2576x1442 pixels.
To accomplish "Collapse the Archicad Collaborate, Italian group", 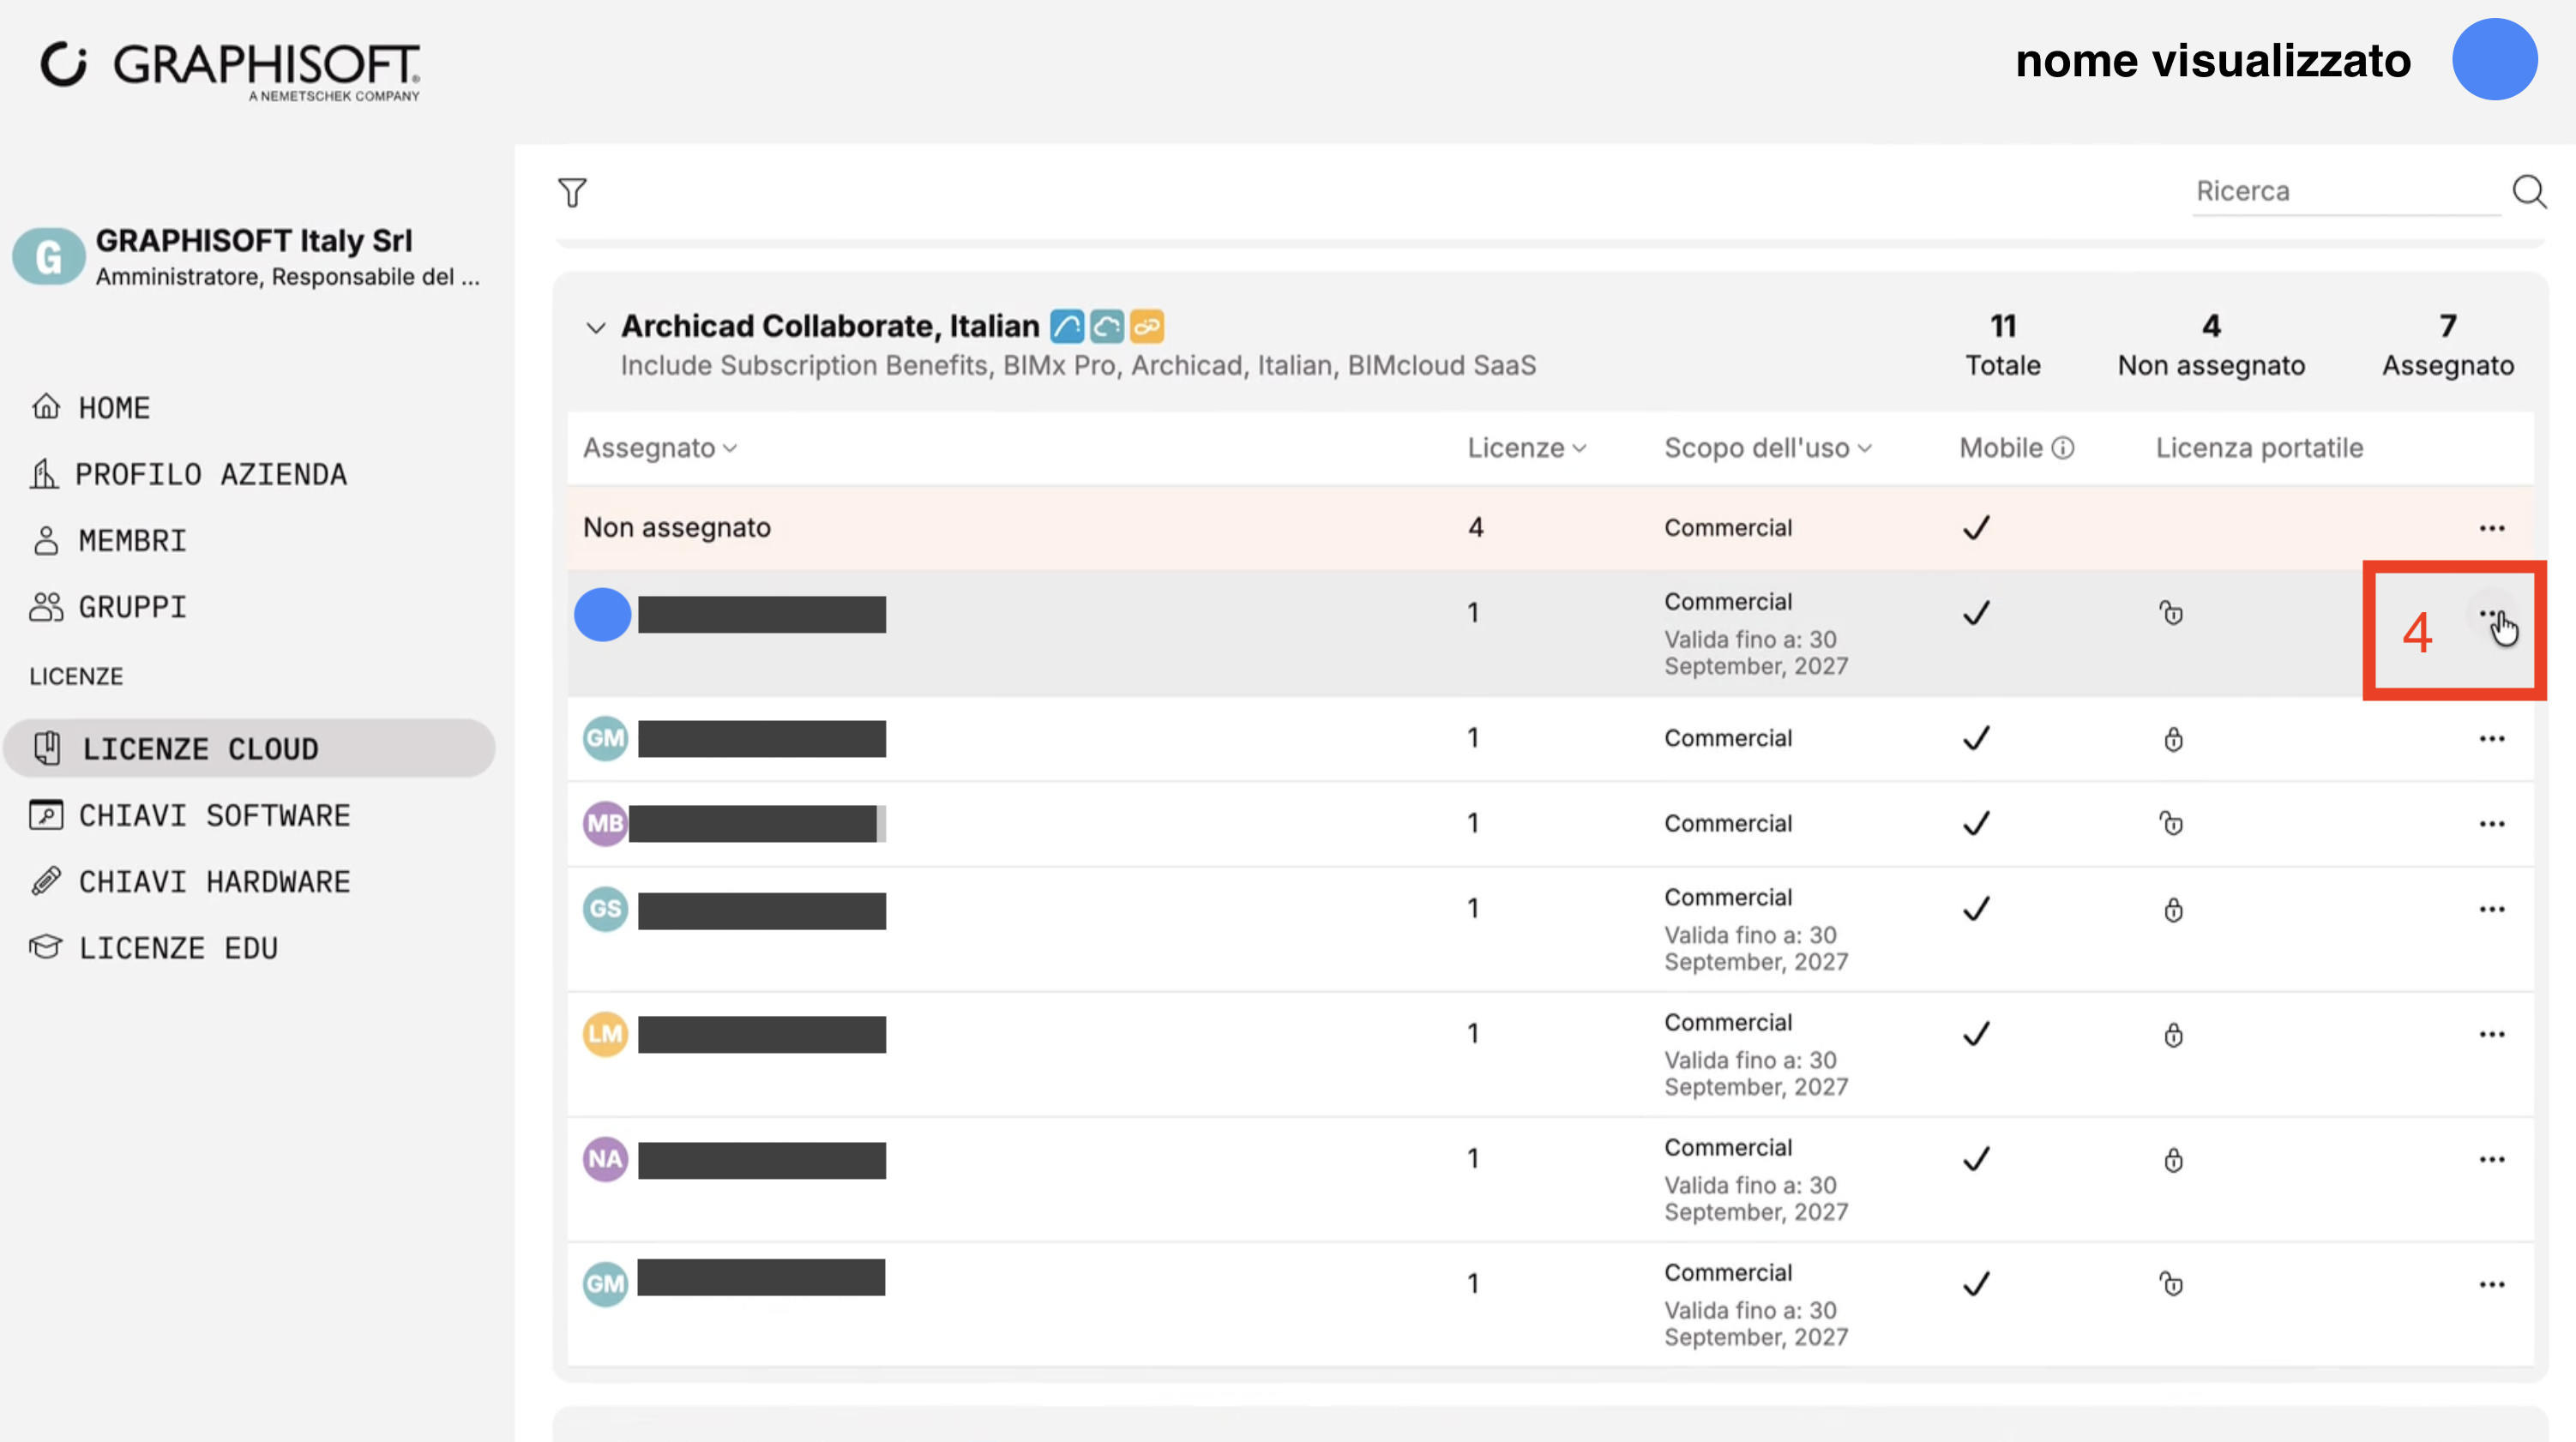I will (x=596, y=328).
